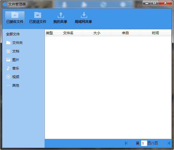Click the page number input field
The height and width of the screenshot is (150, 174).
point(144,143)
